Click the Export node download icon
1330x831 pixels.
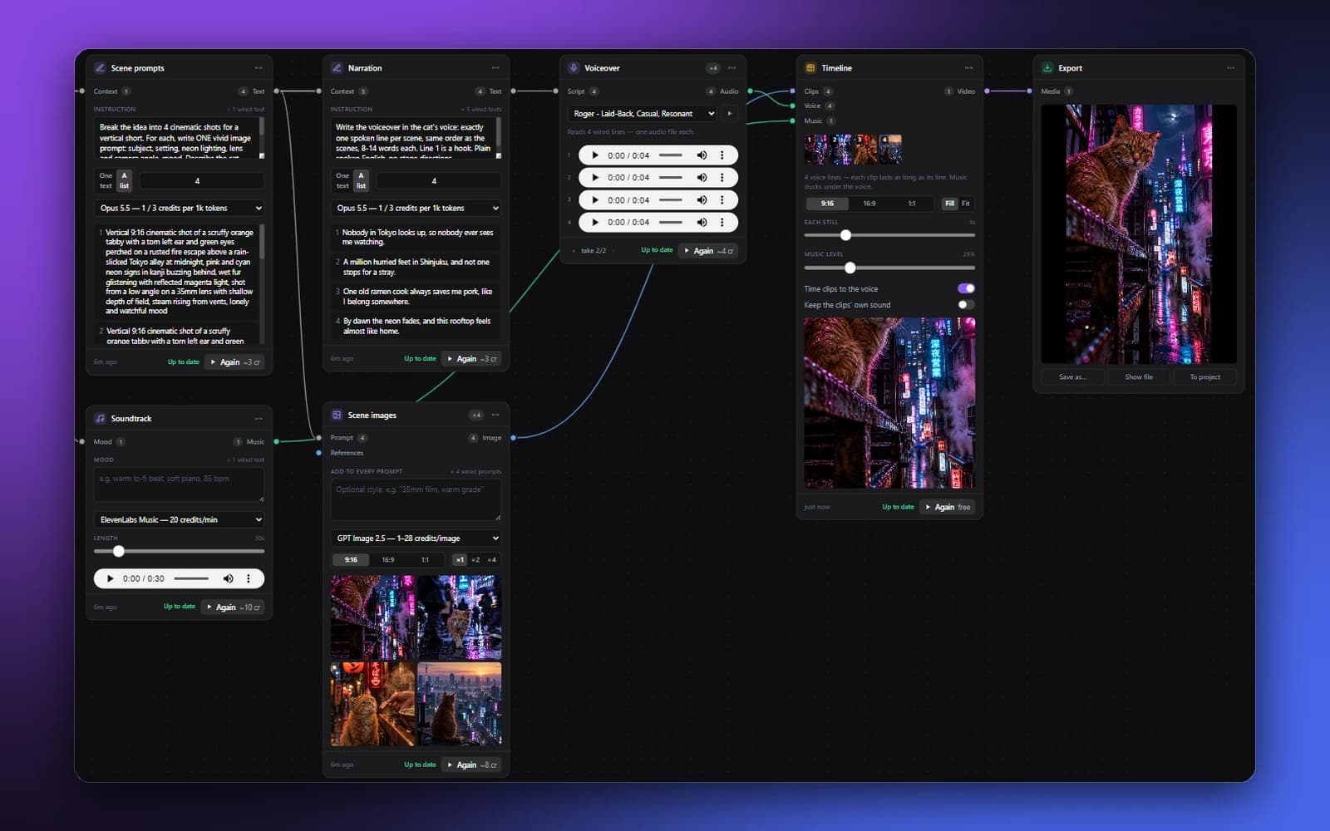[x=1047, y=68]
